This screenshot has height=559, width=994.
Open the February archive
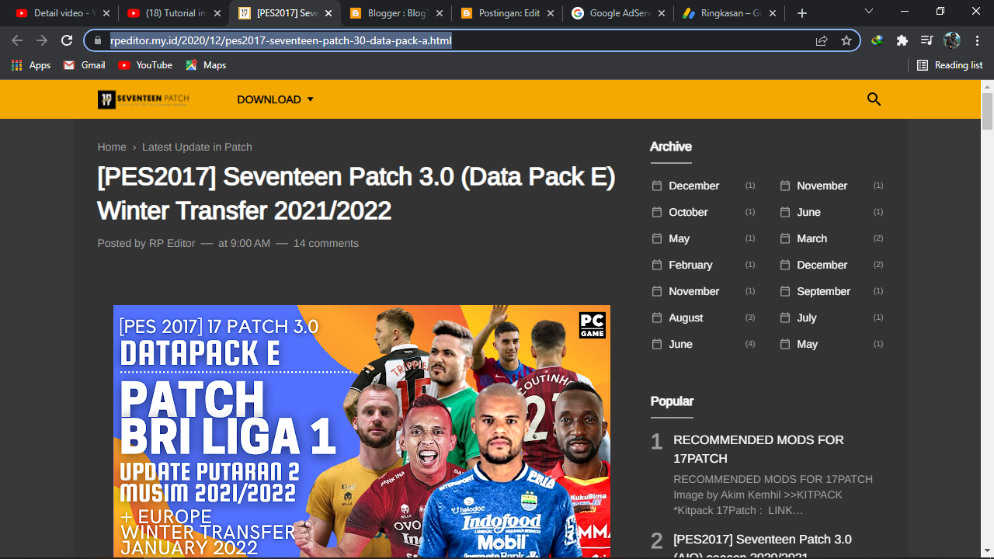[x=690, y=265]
